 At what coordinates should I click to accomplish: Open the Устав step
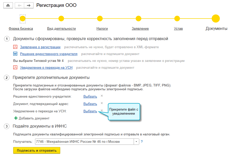coord(178,29)
